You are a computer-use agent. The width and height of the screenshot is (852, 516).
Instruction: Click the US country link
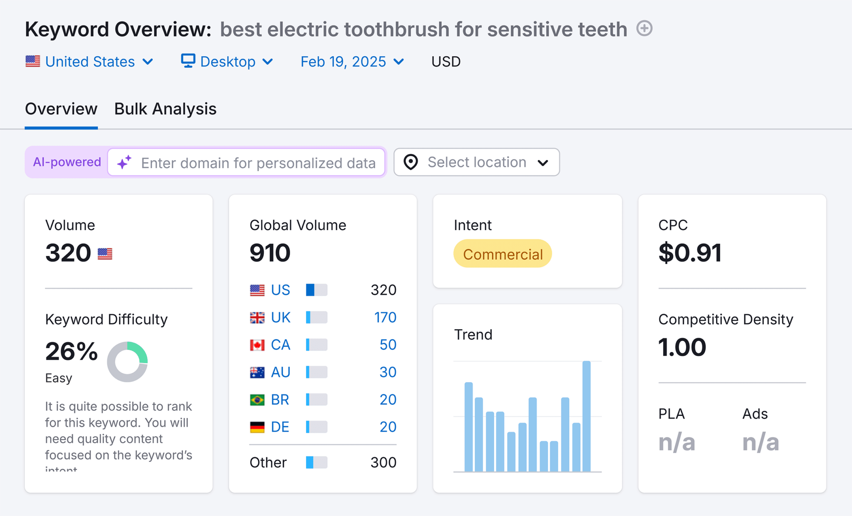280,290
